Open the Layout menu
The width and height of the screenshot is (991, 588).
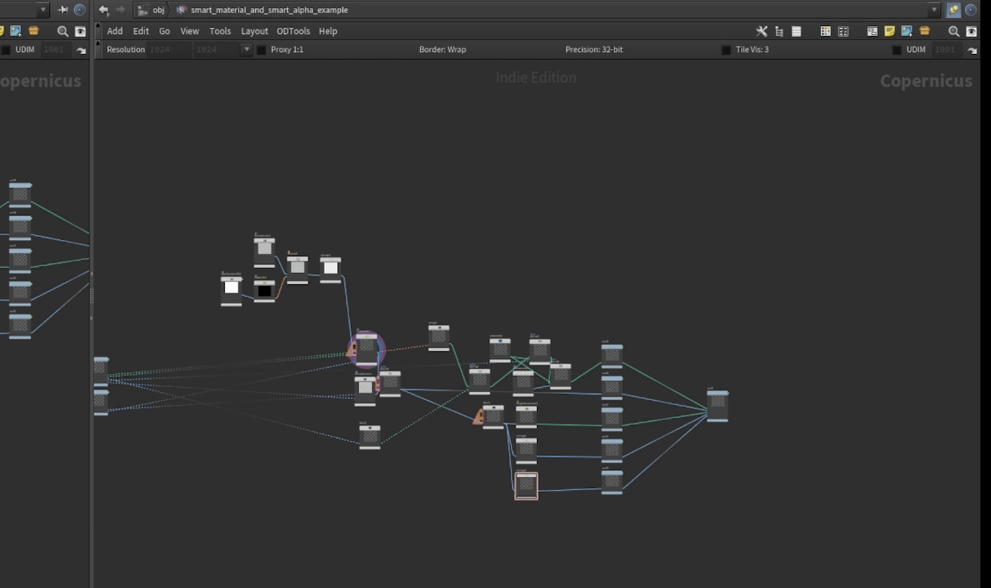254,31
